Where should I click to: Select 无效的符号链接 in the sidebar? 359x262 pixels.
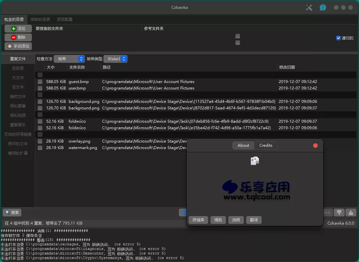point(18,134)
